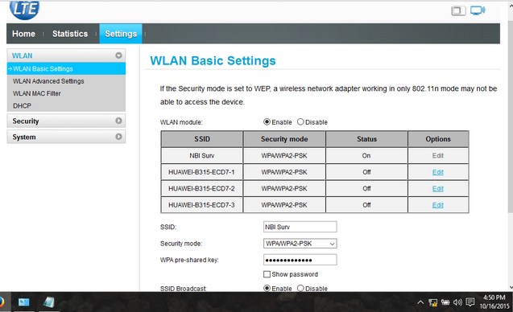513x312 pixels.
Task: Tick the Show password checkbox
Action: pyautogui.click(x=267, y=274)
